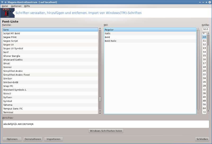Click the Vorschau preview text field

point(106,124)
